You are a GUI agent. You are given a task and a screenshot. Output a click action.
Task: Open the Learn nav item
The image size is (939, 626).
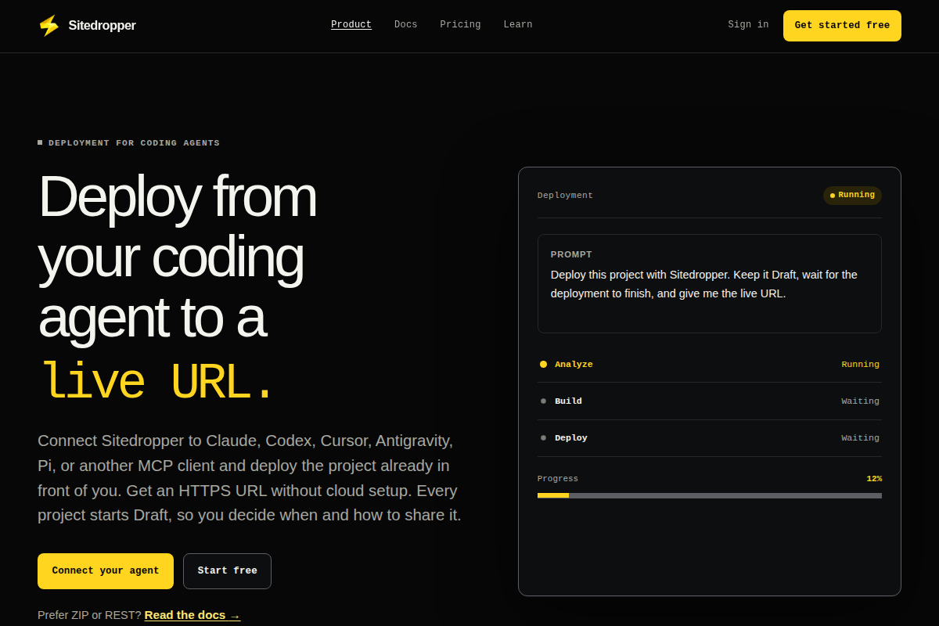click(x=518, y=25)
